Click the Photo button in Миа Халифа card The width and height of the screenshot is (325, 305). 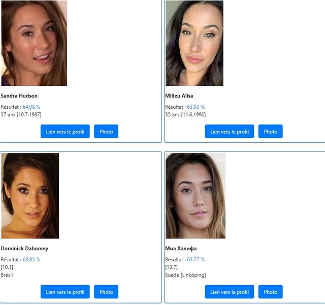(271, 292)
